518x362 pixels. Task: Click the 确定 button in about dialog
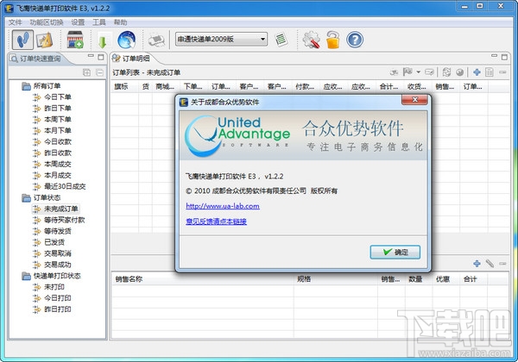[x=395, y=253]
